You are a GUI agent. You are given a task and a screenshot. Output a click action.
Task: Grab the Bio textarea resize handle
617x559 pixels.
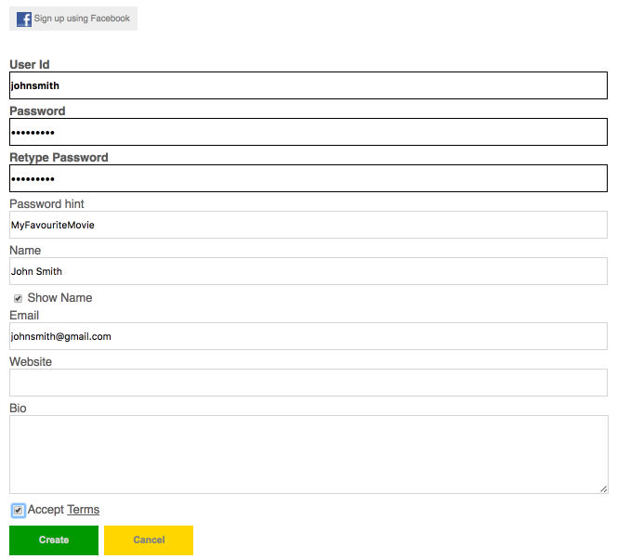tap(604, 489)
